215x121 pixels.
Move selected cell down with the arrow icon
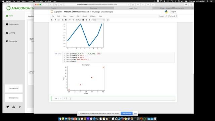tap(73, 20)
